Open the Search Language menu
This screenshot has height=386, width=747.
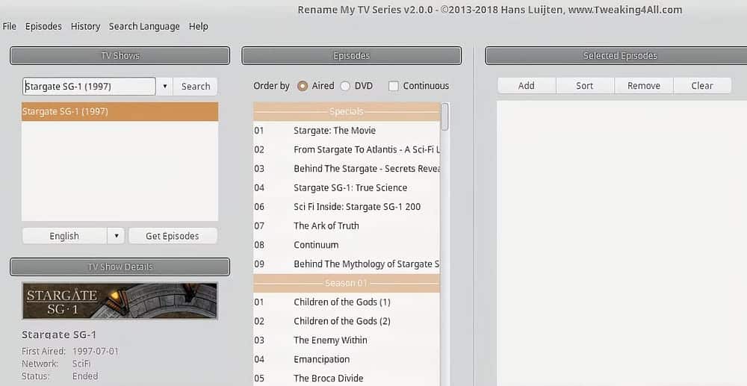pyautogui.click(x=144, y=26)
